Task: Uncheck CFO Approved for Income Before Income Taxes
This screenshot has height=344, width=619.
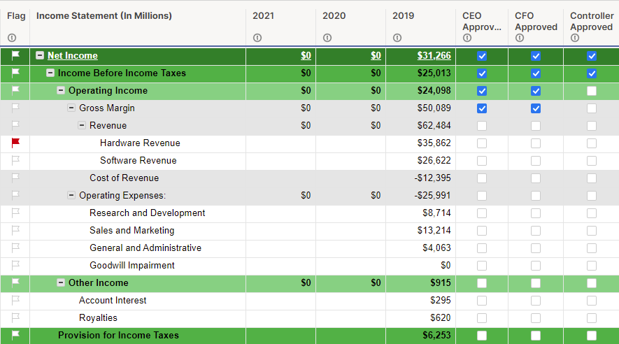Action: [536, 73]
